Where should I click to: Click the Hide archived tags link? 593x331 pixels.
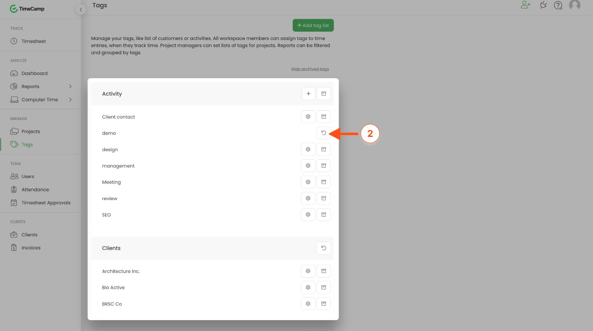pos(310,69)
